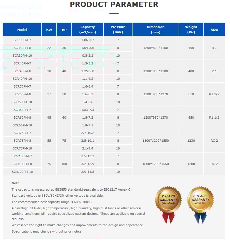Select the 1300*900*1270 dimension cell
Screen dimensions: 230x242
156,94
